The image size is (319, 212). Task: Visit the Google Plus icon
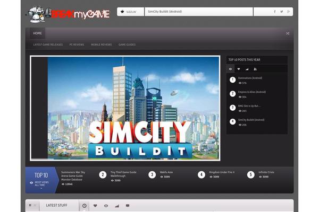289,12
